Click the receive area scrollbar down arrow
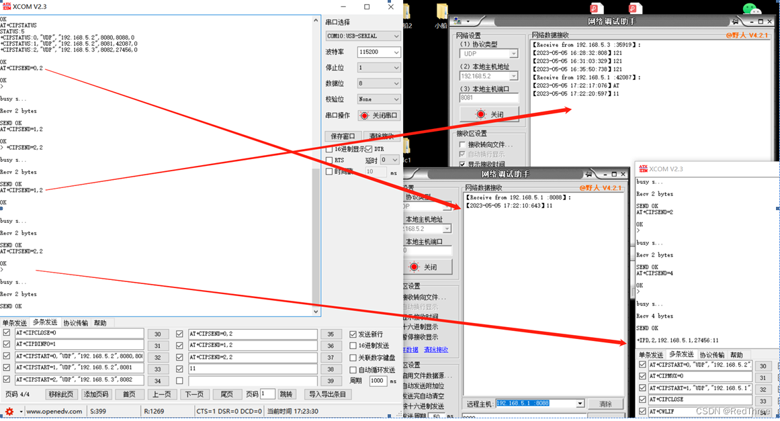Screen dimensions: 780x421 coord(316,312)
